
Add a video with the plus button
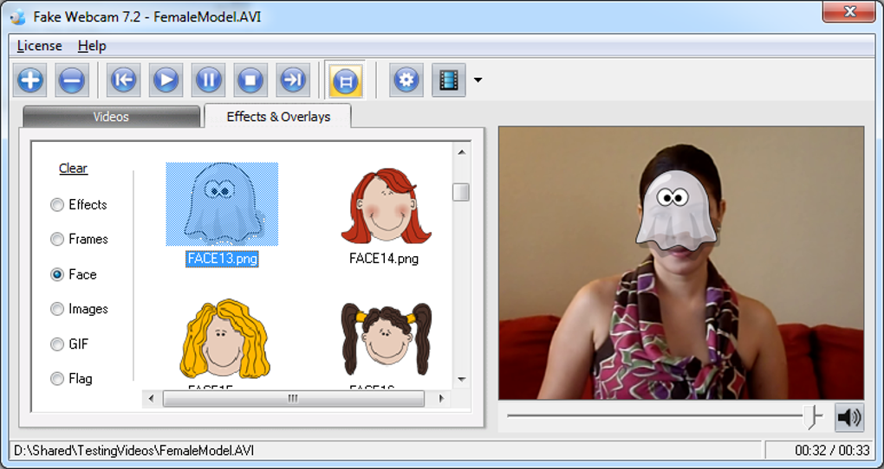[29, 80]
